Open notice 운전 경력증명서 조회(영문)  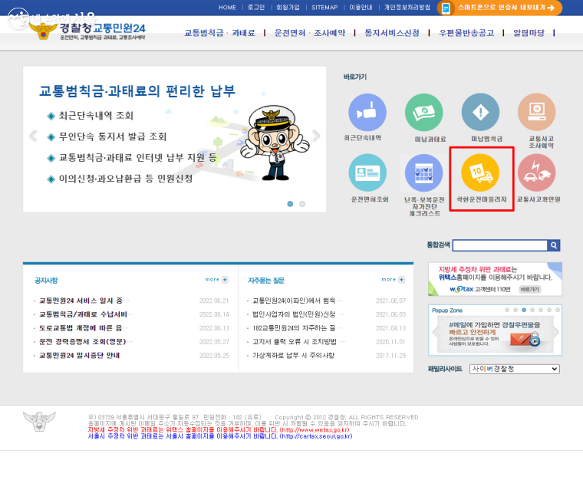click(x=85, y=342)
